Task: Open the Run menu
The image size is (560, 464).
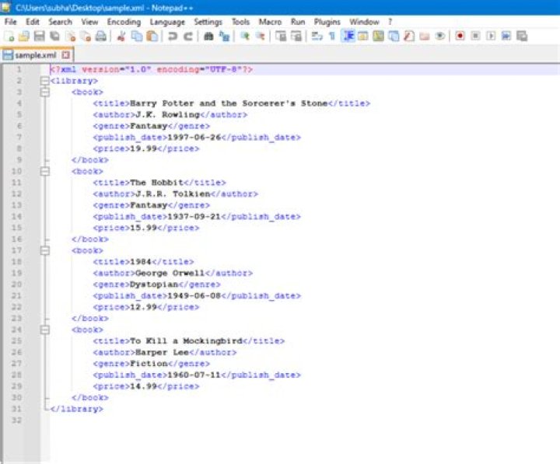Action: pyautogui.click(x=298, y=22)
